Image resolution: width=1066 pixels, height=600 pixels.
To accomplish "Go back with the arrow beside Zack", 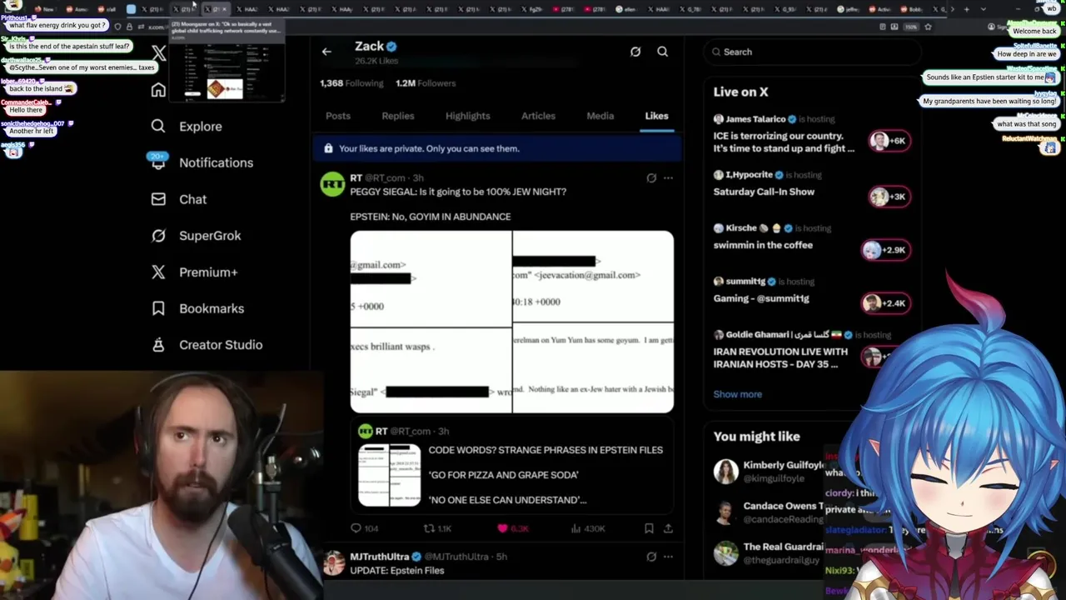I will 326,52.
